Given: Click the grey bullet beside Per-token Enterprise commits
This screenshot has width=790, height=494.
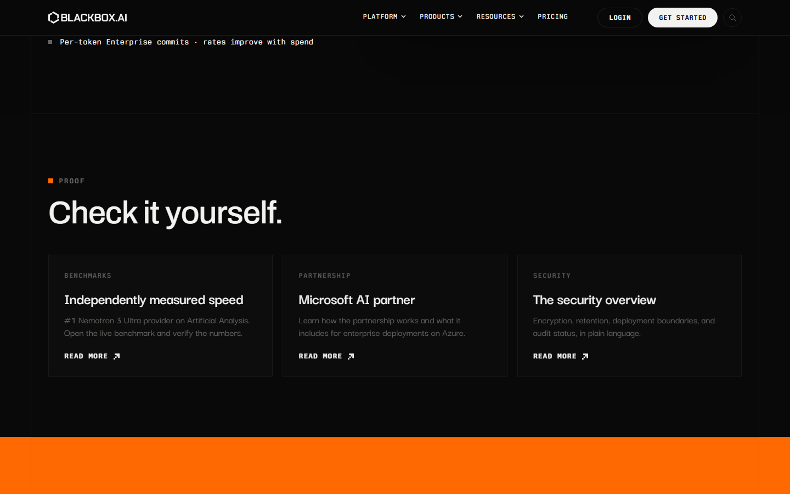Looking at the screenshot, I should [50, 42].
